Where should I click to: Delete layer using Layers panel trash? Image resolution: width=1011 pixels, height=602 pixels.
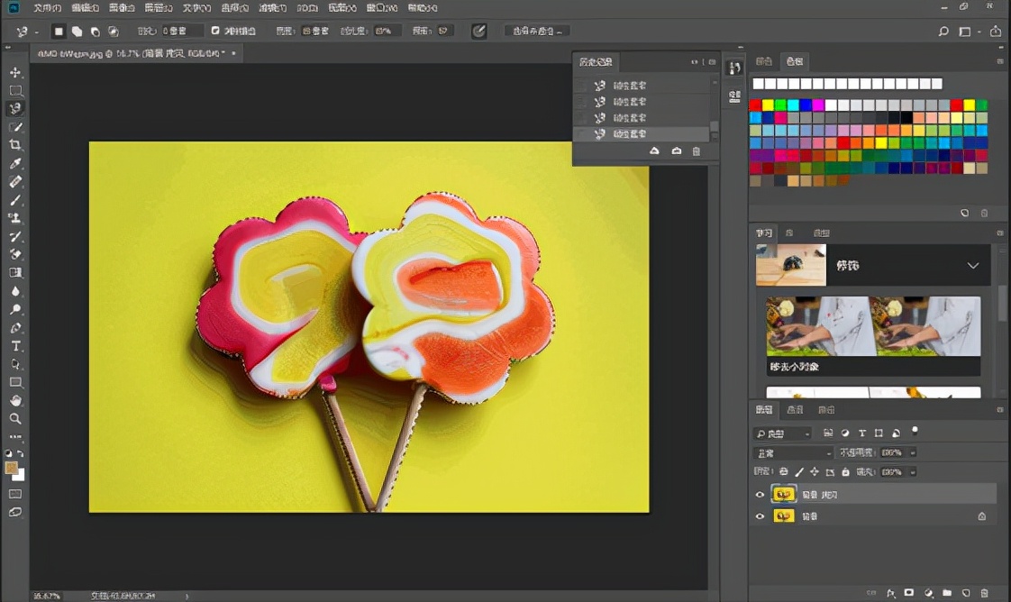[984, 593]
